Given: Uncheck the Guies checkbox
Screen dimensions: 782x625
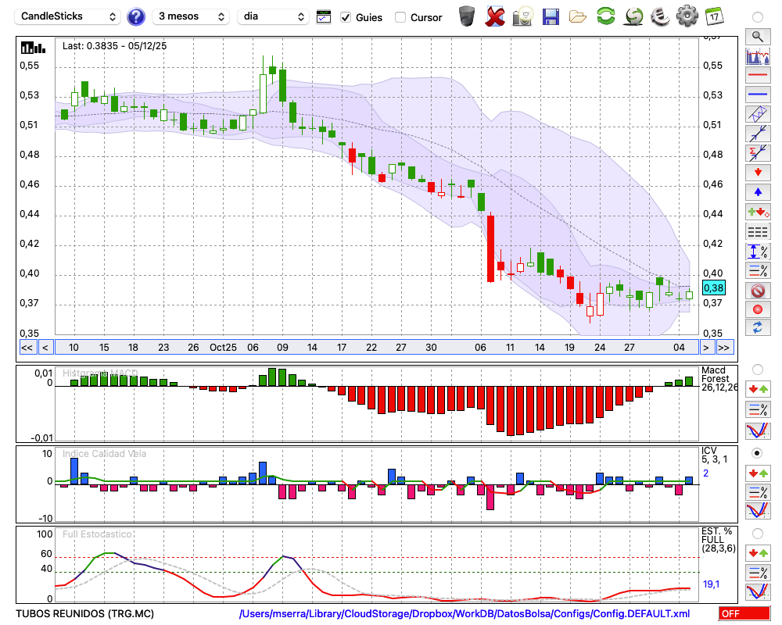Looking at the screenshot, I should coord(346,17).
